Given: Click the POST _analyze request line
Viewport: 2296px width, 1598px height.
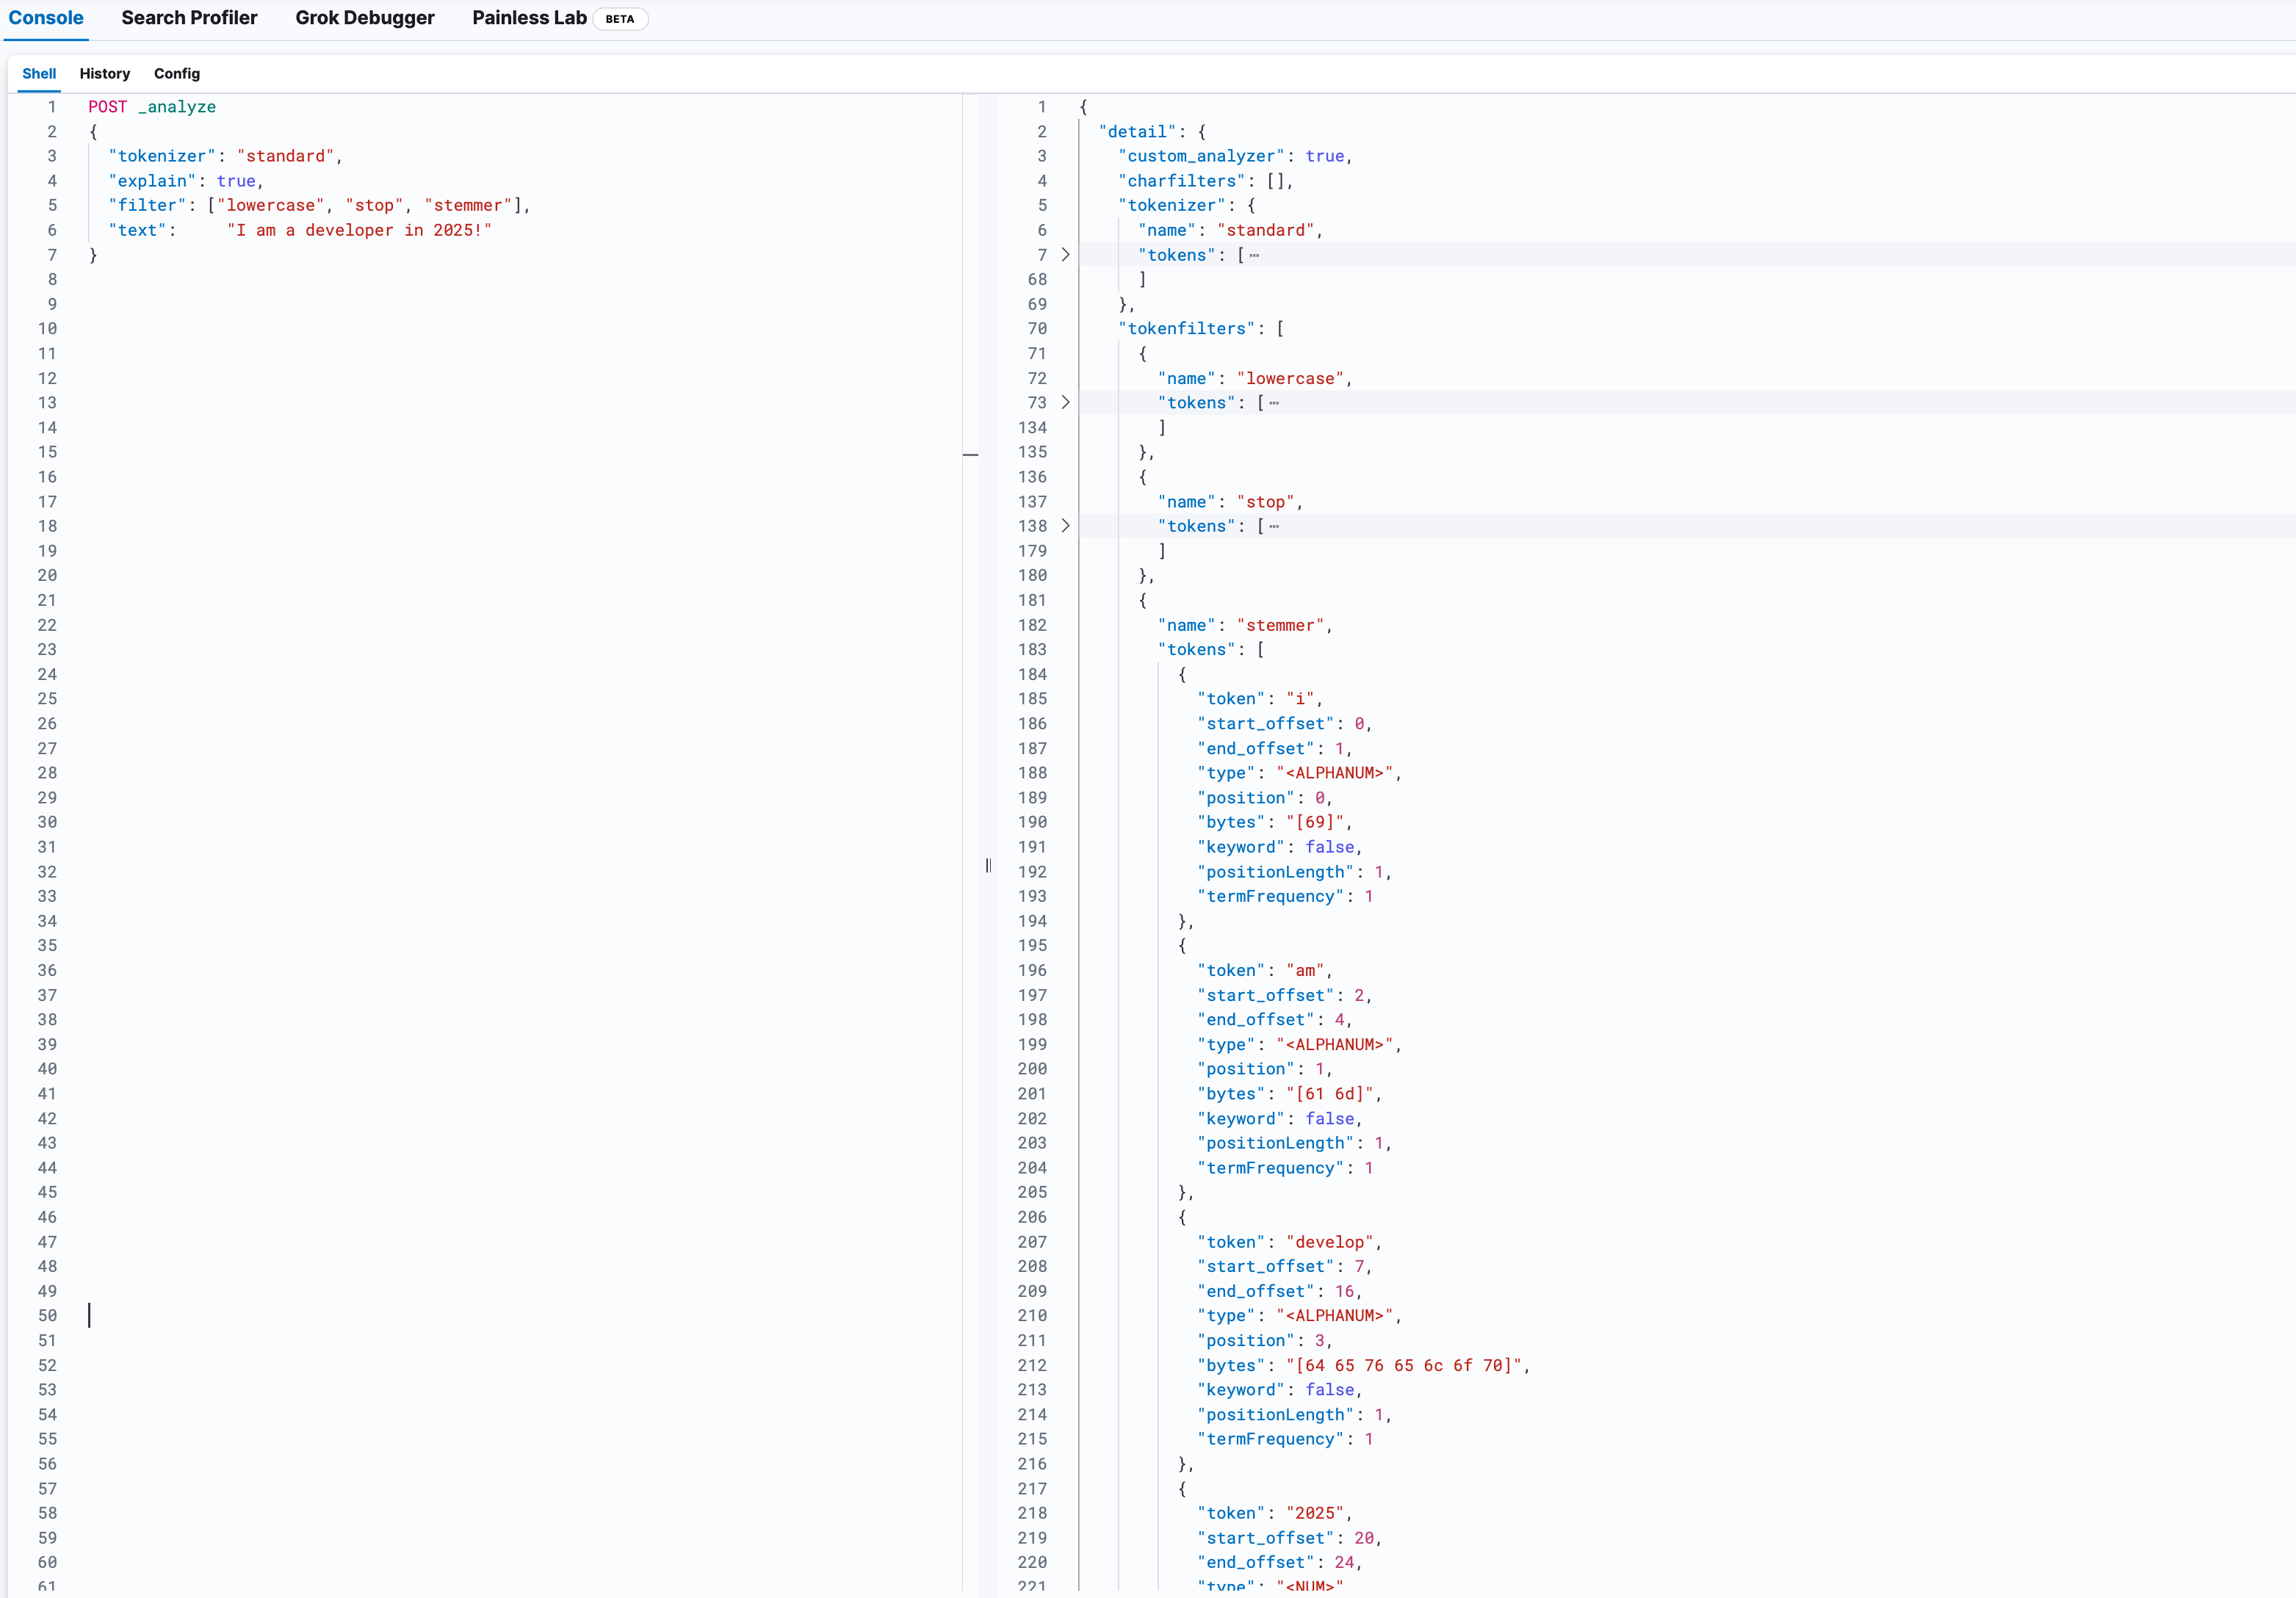Looking at the screenshot, I should pyautogui.click(x=152, y=107).
